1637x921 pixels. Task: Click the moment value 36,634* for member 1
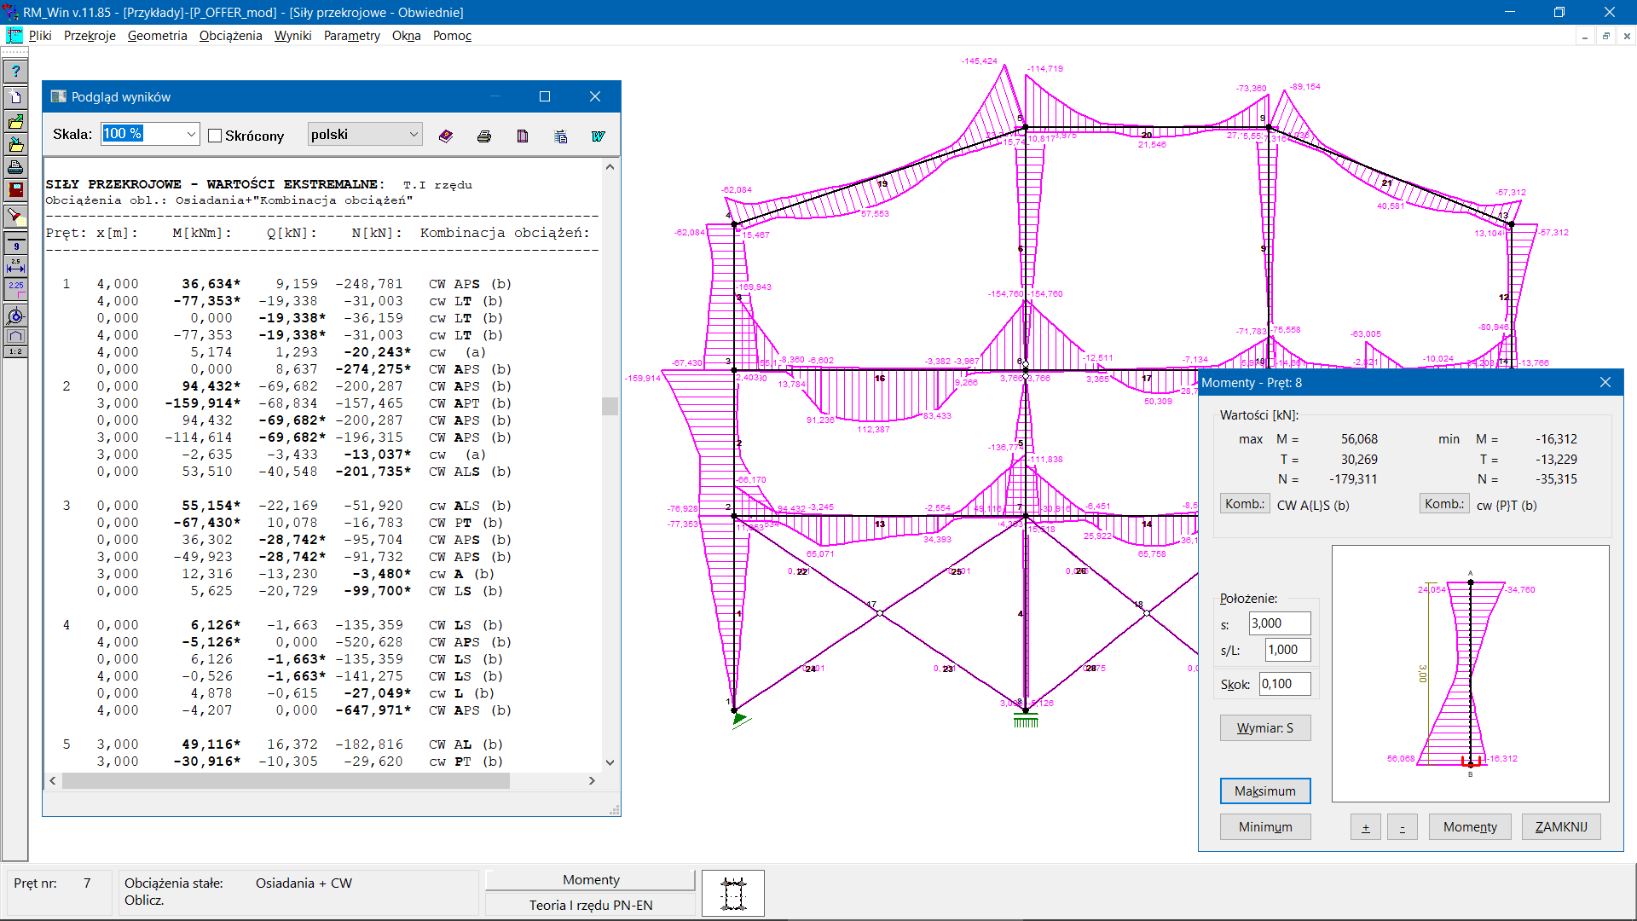pyautogui.click(x=211, y=284)
